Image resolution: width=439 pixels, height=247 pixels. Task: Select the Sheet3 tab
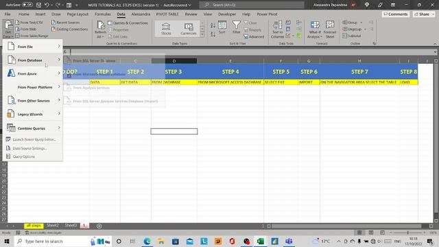[x=71, y=226]
